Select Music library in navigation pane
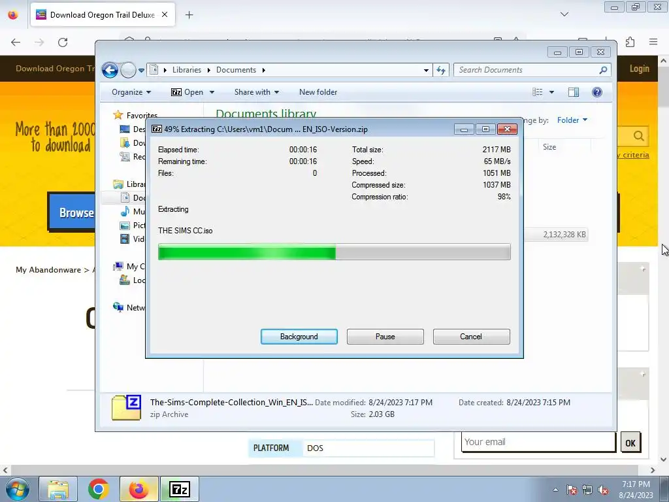The width and height of the screenshot is (669, 502). (x=132, y=211)
